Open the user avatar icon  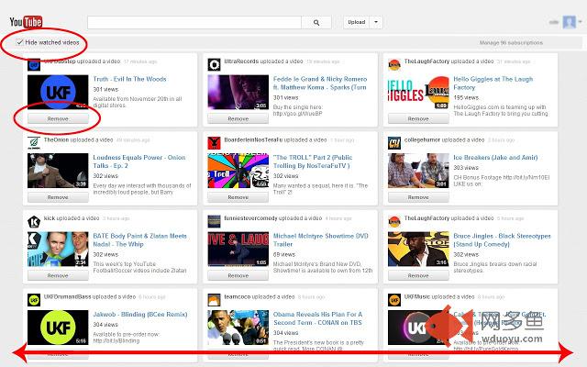569,22
